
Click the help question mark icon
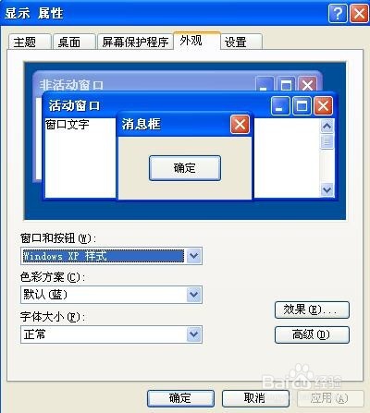[338, 14]
